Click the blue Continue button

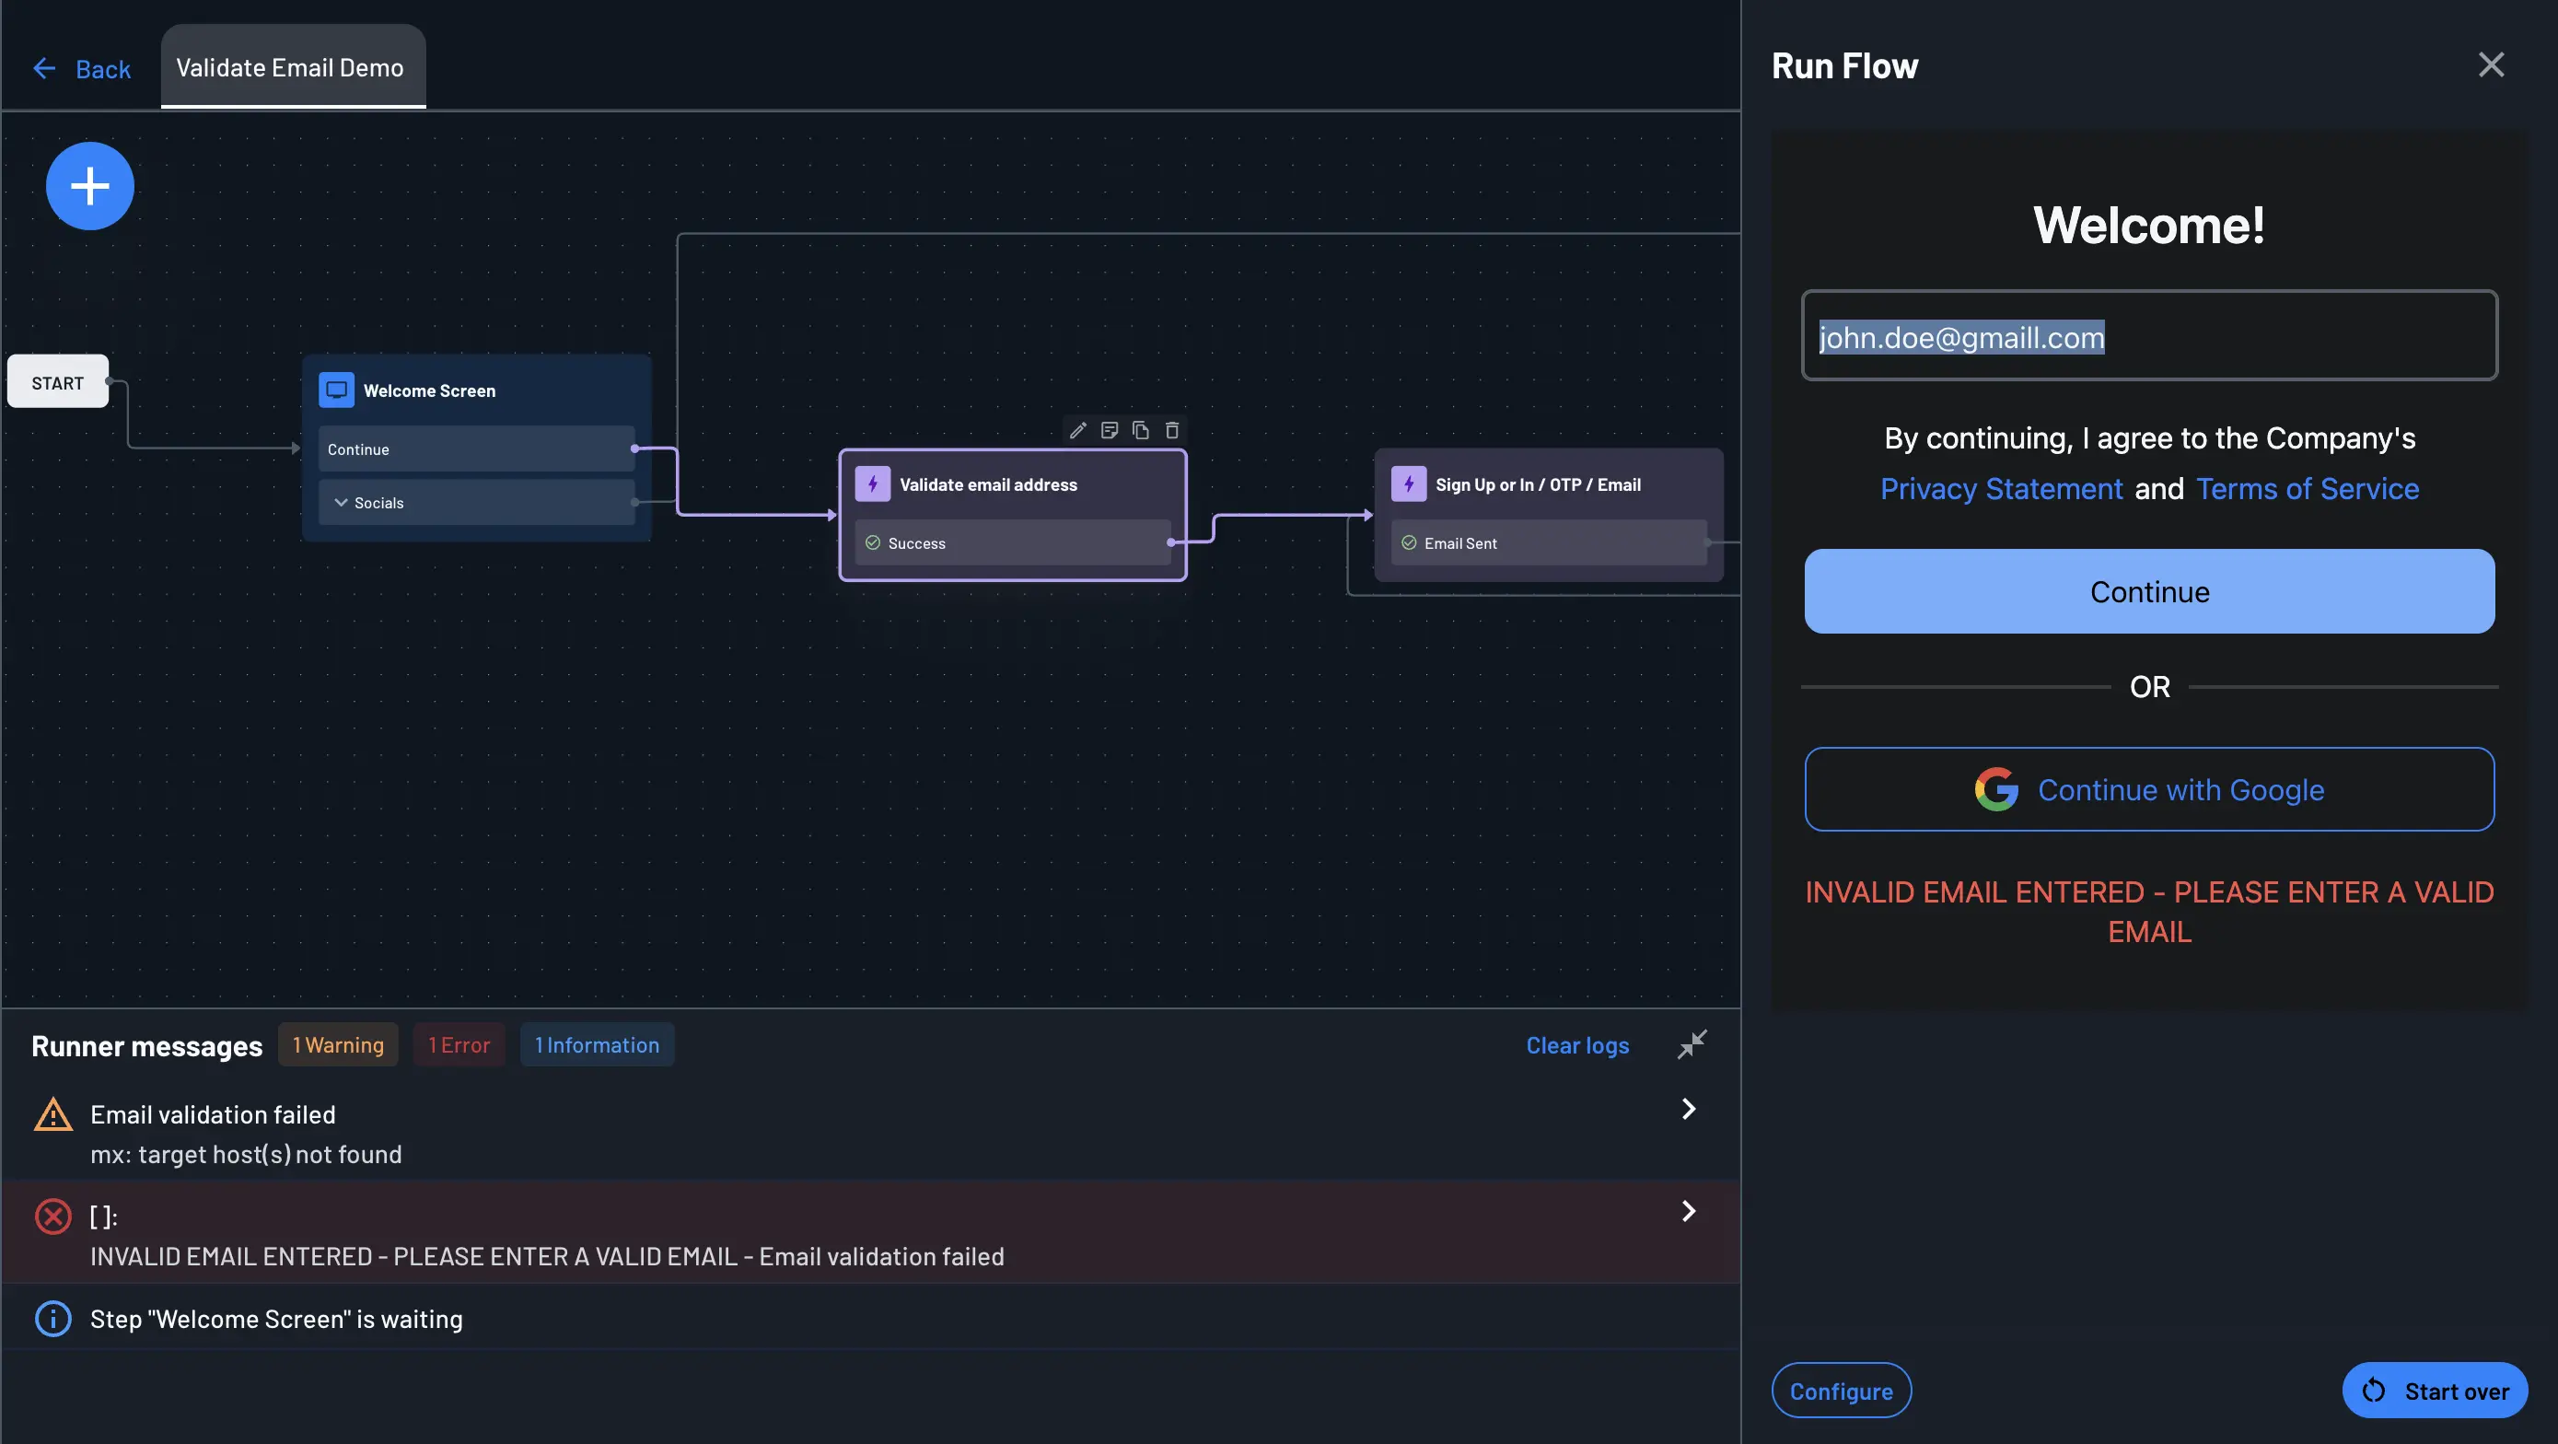2149,591
